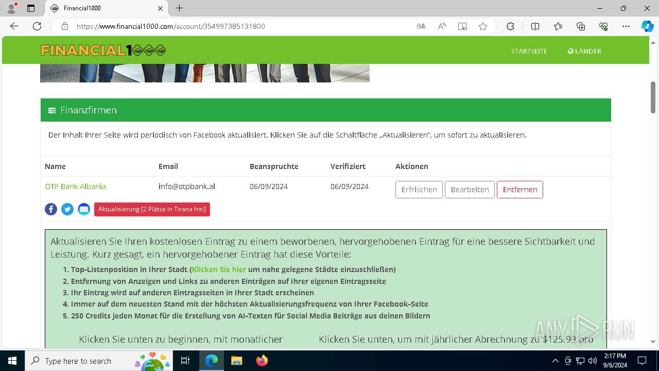The width and height of the screenshot is (659, 371).
Task: Click the Aktionen column header
Action: [x=412, y=166]
